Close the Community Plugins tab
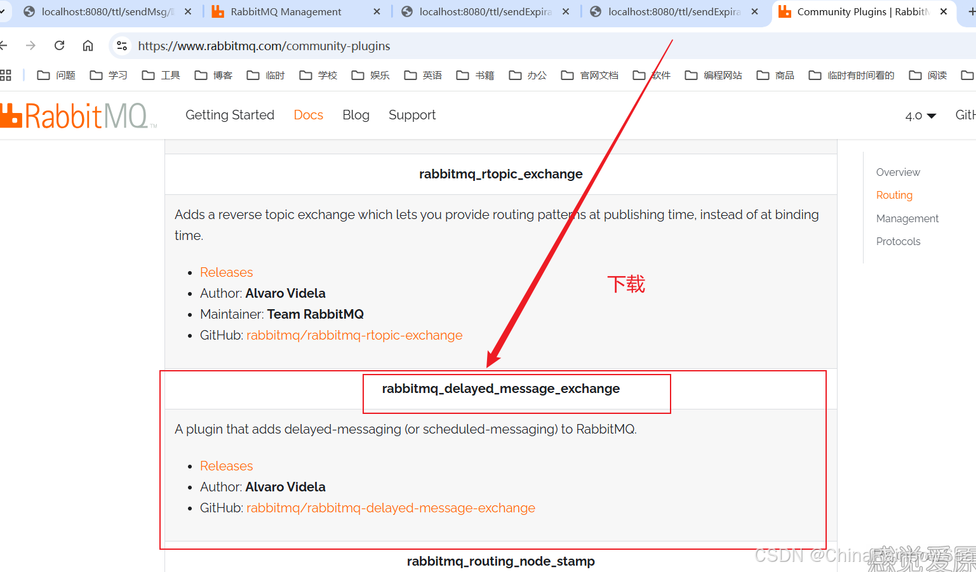This screenshot has height=572, width=976. (944, 11)
